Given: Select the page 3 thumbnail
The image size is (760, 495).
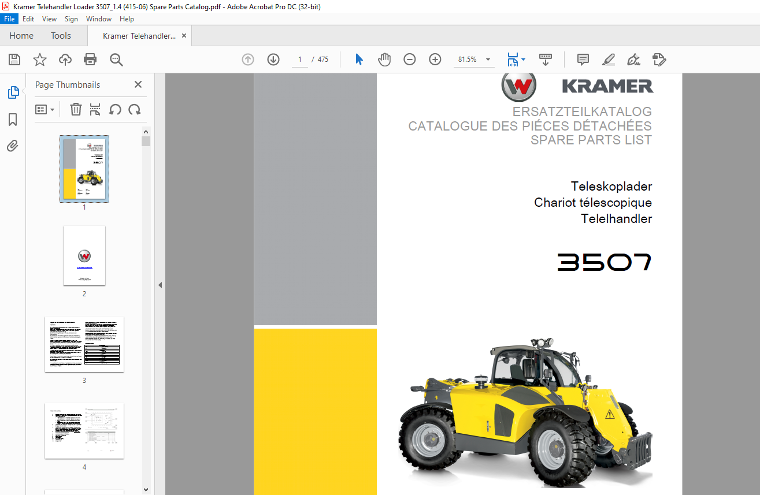Looking at the screenshot, I should [x=84, y=344].
